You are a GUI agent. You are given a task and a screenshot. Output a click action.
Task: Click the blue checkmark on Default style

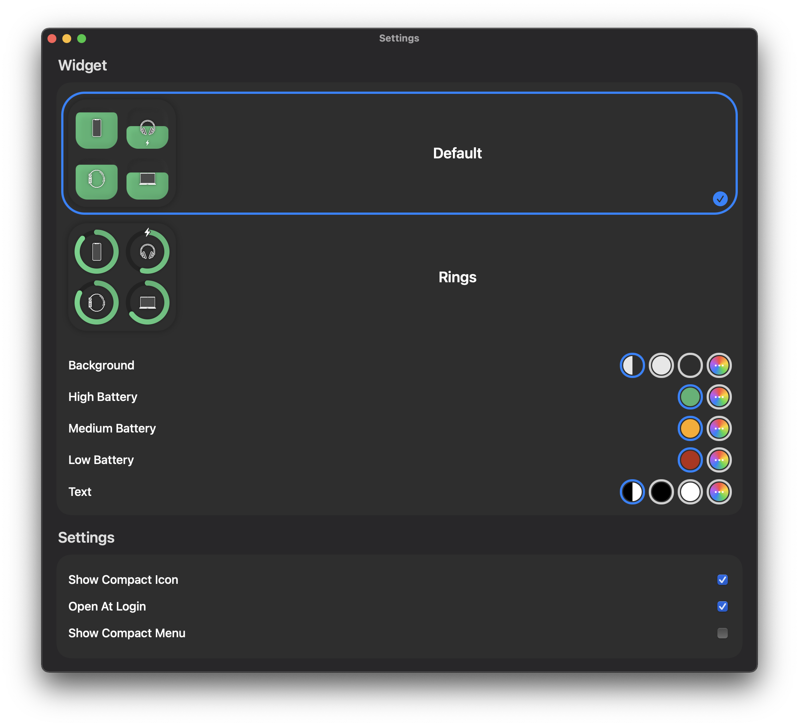(720, 198)
